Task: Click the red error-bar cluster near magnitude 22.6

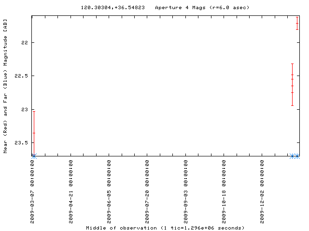Action: tap(293, 85)
